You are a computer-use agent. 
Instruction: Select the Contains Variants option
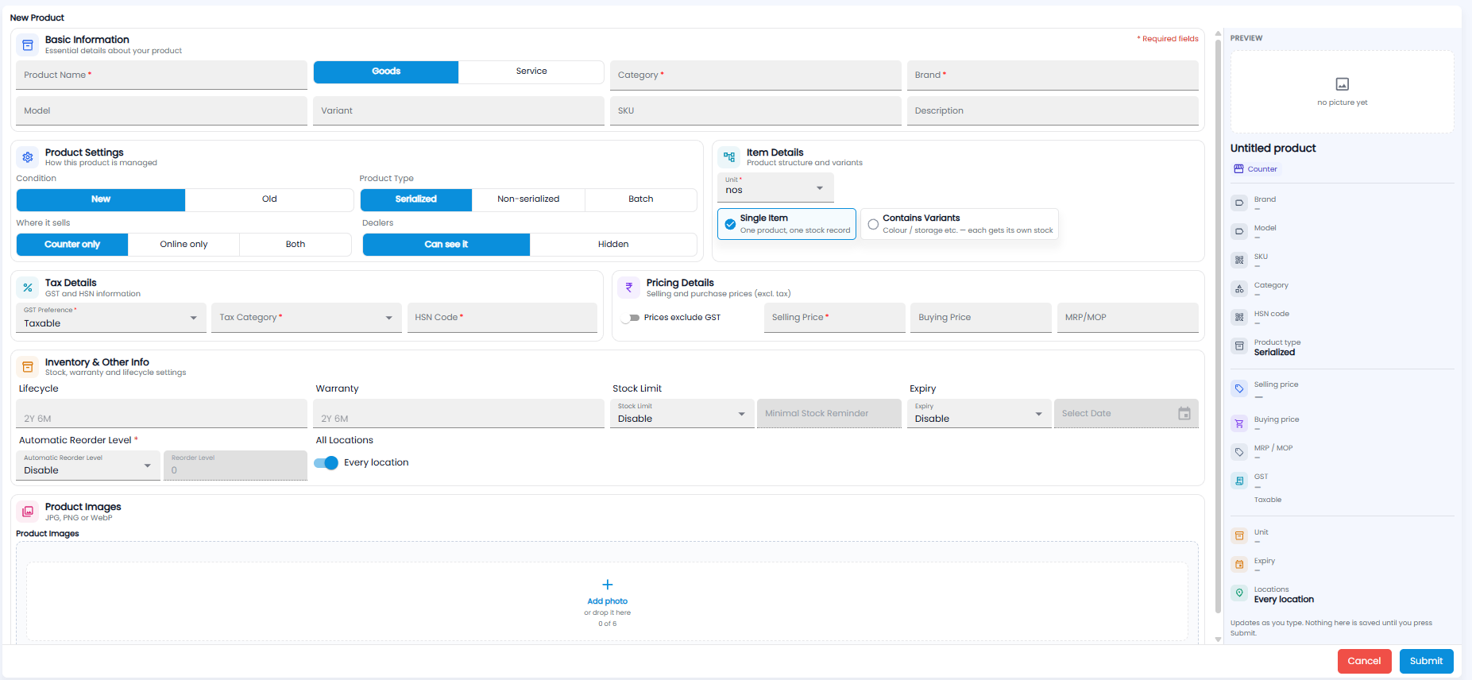pyautogui.click(x=960, y=224)
